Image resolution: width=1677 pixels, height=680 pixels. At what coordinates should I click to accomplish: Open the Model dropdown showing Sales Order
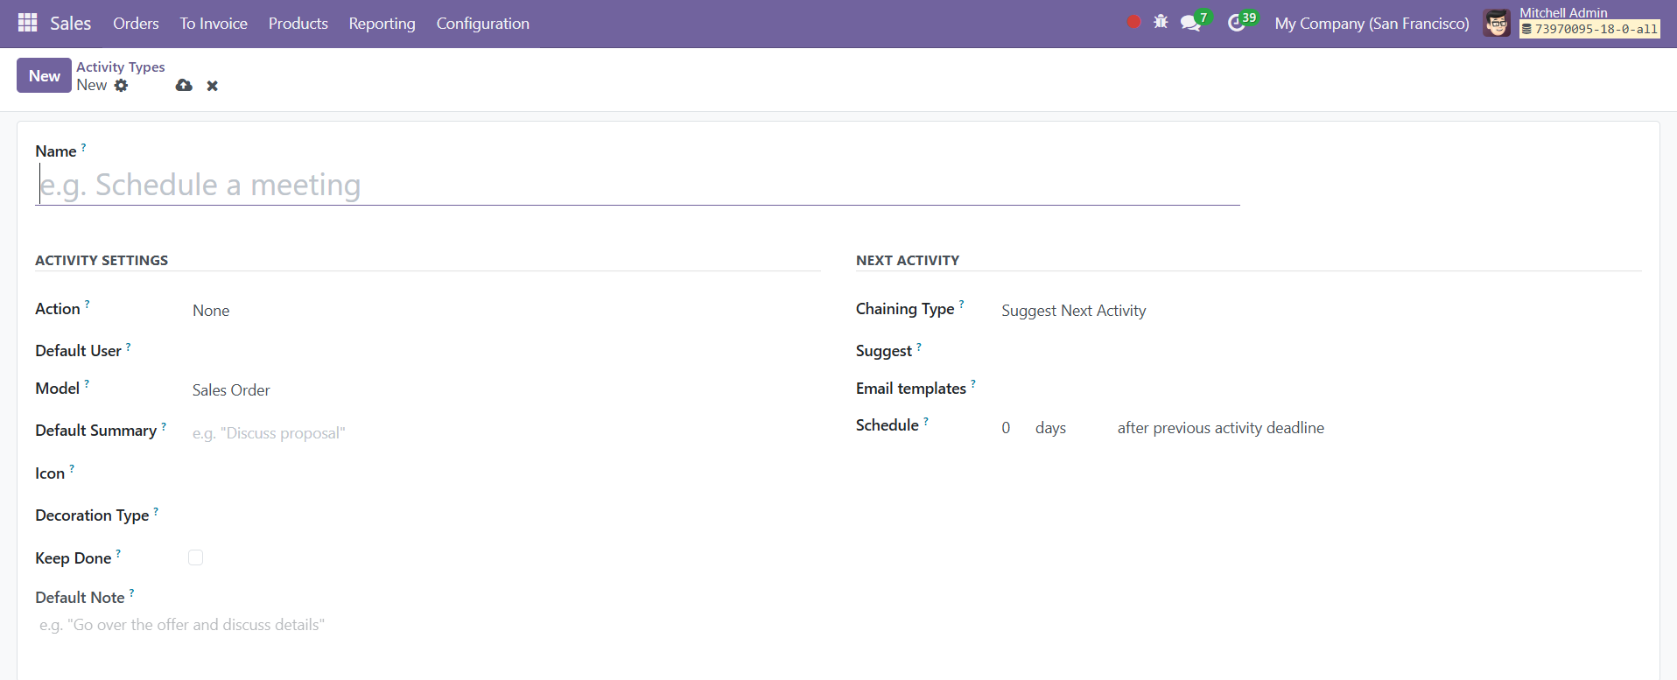coord(506,390)
